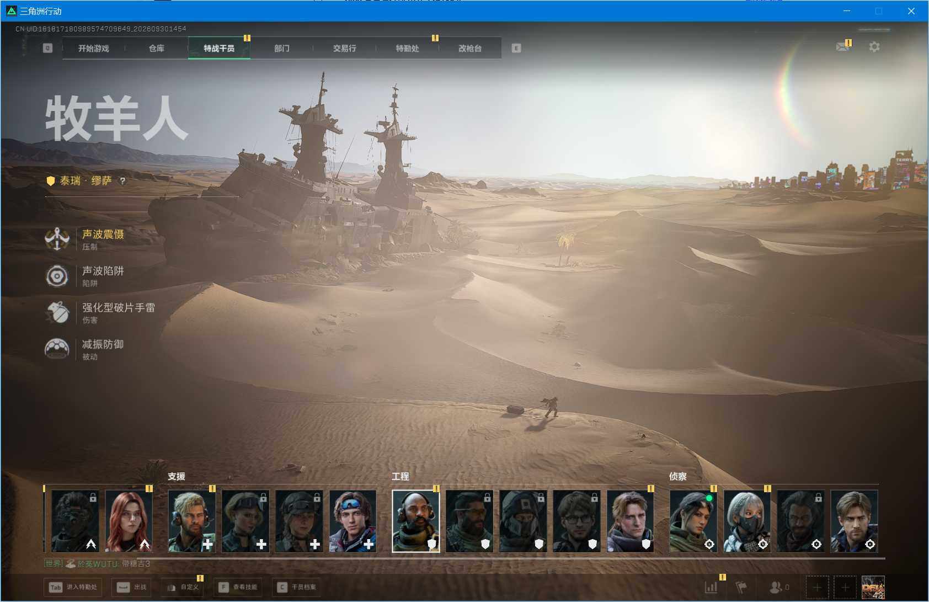
Task: Click the 进入特勤处 Tab button
Action: [x=73, y=587]
